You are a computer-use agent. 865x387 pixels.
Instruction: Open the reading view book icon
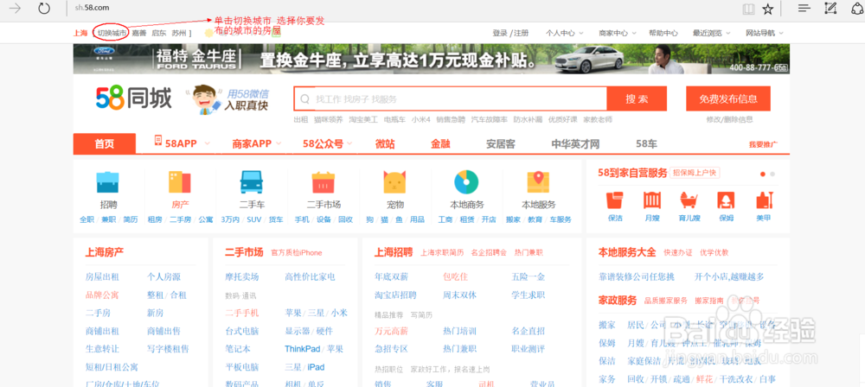(x=748, y=9)
